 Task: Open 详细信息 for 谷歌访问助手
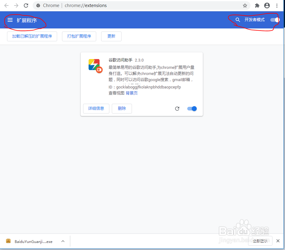96,109
